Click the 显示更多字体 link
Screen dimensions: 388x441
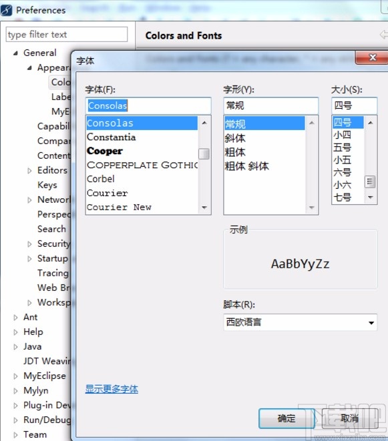pos(112,389)
